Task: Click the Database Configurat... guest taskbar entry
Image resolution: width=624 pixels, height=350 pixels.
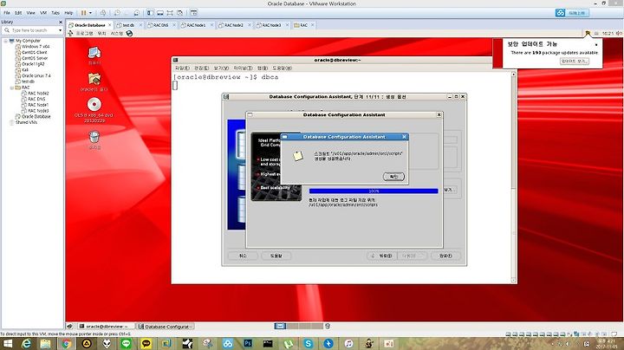Action: [x=165, y=326]
